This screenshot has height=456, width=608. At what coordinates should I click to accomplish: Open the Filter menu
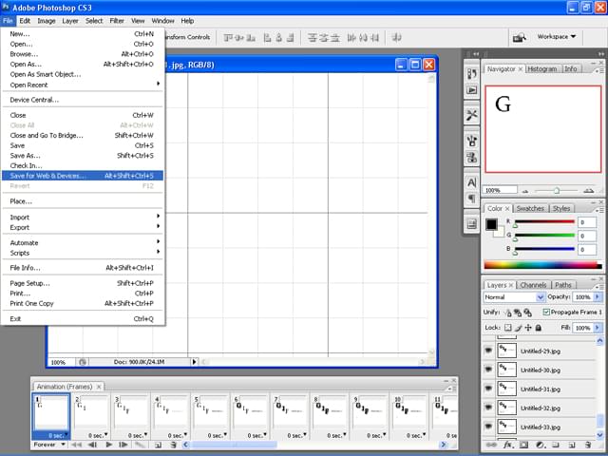(117, 21)
